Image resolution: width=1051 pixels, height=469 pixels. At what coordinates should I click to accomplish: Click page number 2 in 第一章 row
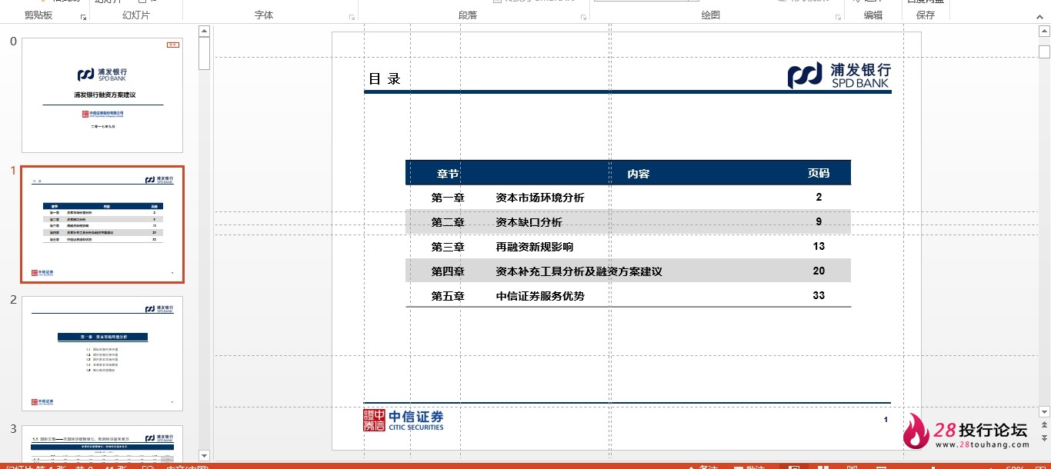click(819, 198)
